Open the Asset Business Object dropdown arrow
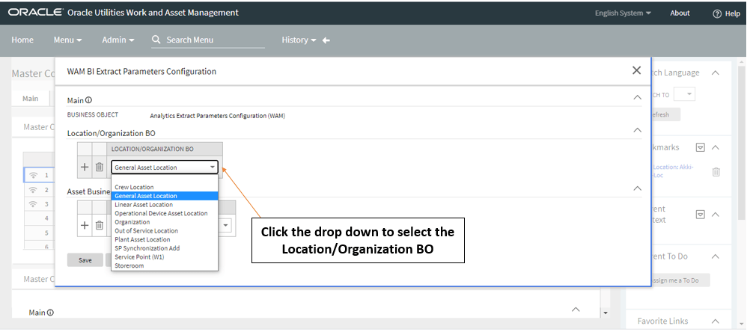The width and height of the screenshot is (747, 332). (225, 226)
